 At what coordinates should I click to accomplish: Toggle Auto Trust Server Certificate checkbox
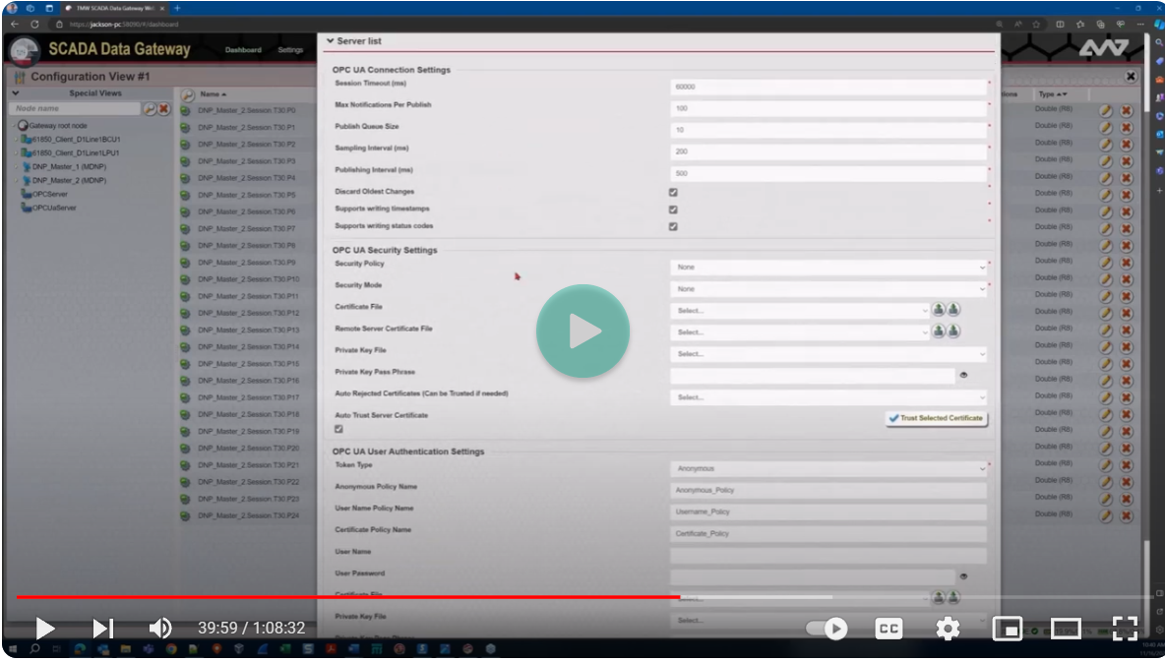click(339, 429)
